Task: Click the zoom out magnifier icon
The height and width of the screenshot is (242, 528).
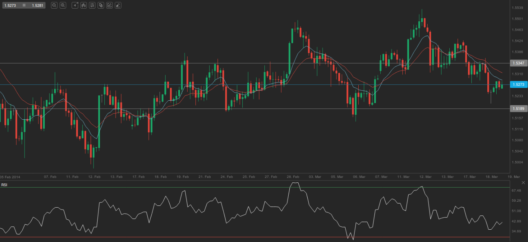Action: [x=54, y=5]
